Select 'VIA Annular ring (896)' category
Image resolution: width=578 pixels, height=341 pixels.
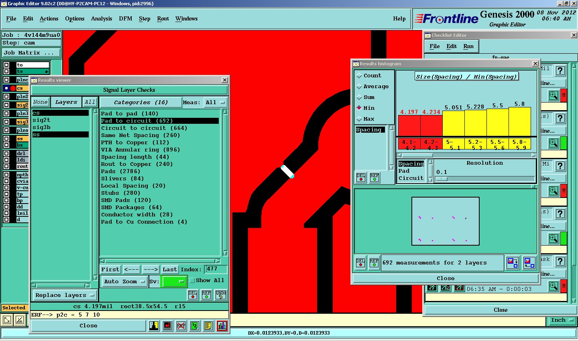pyautogui.click(x=140, y=150)
